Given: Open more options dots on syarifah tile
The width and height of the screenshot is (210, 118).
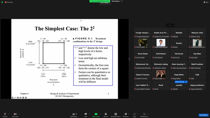Looking at the screenshot, I should click(186, 82).
